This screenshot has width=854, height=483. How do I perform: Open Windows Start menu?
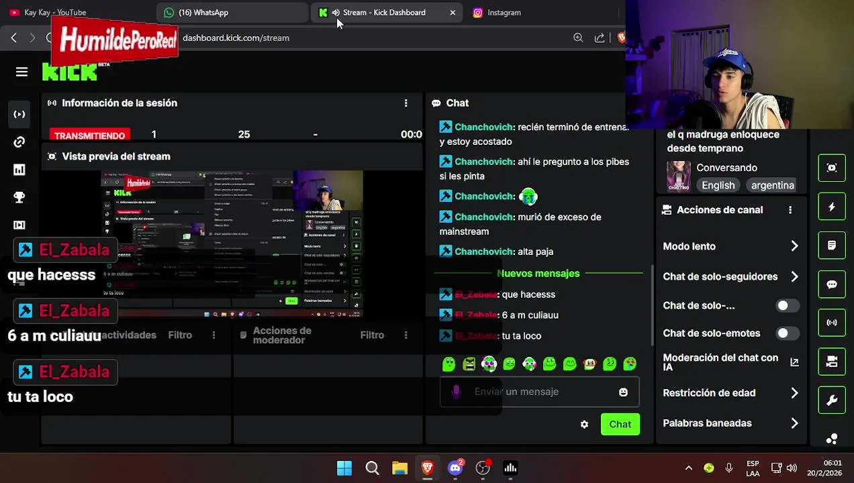[344, 468]
